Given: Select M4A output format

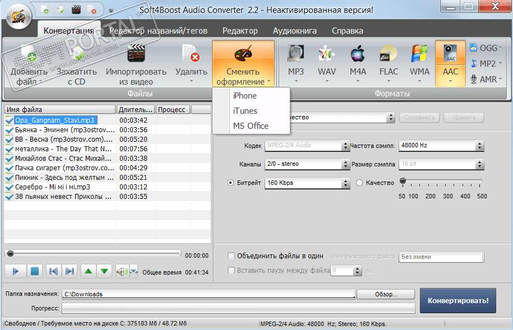Looking at the screenshot, I should coord(358,63).
